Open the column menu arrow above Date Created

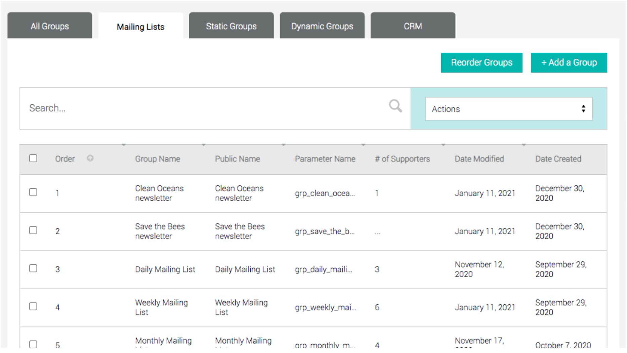click(x=524, y=145)
